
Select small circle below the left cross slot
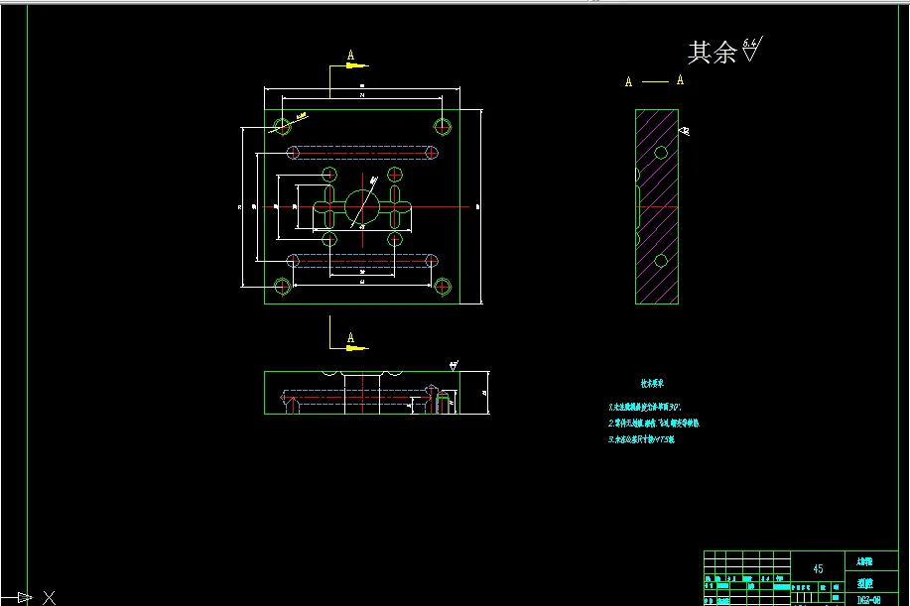click(329, 239)
